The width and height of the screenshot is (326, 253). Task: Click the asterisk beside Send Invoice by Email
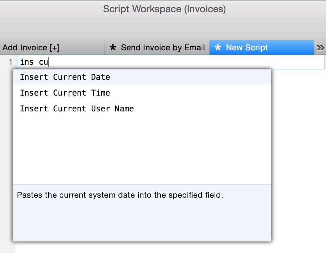pyautogui.click(x=113, y=47)
